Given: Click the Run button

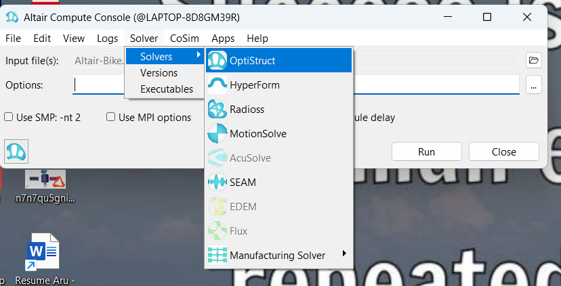Looking at the screenshot, I should (426, 151).
